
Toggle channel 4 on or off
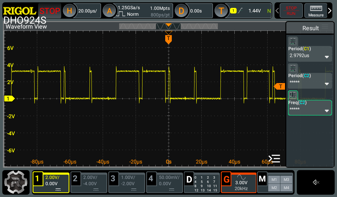click(151, 178)
